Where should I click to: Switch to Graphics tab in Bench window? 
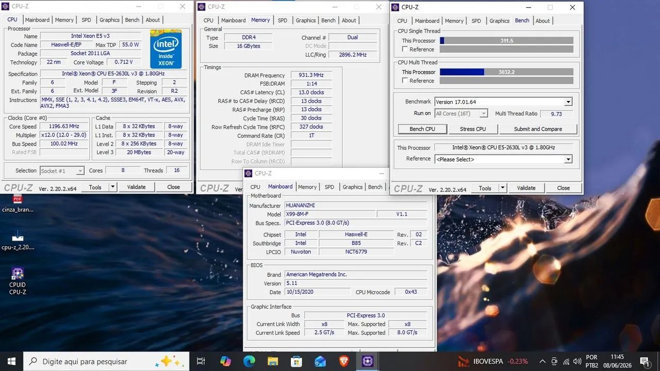(499, 21)
